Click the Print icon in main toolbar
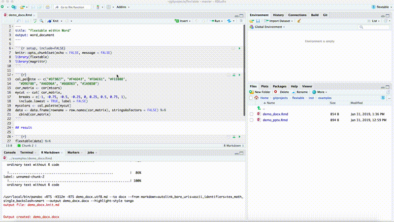Image resolution: width=394 pixels, height=222 pixels. coord(47,7)
